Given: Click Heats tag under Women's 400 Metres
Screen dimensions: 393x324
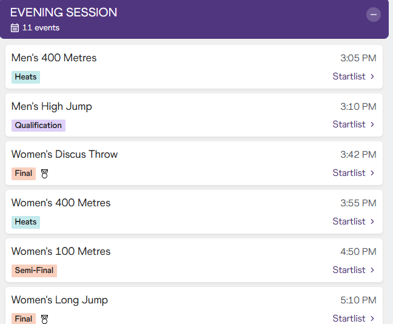Looking at the screenshot, I should coord(25,222).
